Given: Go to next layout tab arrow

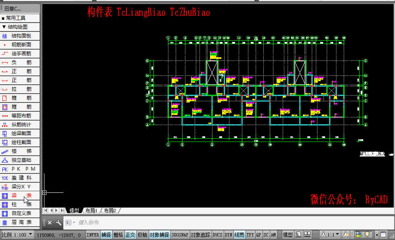Looking at the screenshot, I should (57, 210).
